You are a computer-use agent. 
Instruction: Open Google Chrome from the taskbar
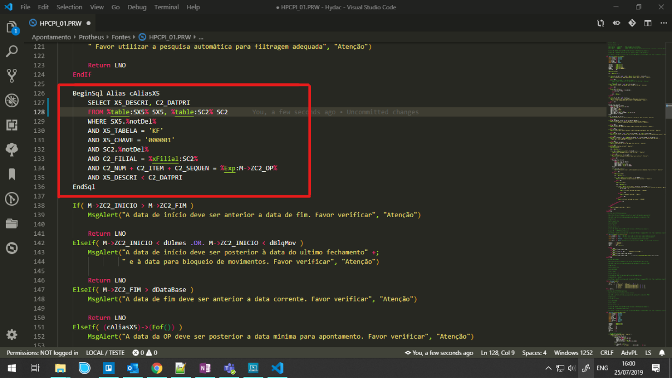tap(157, 368)
